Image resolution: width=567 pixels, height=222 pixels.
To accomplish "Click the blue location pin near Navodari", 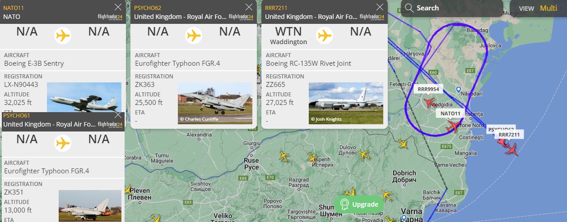I will (x=458, y=90).
